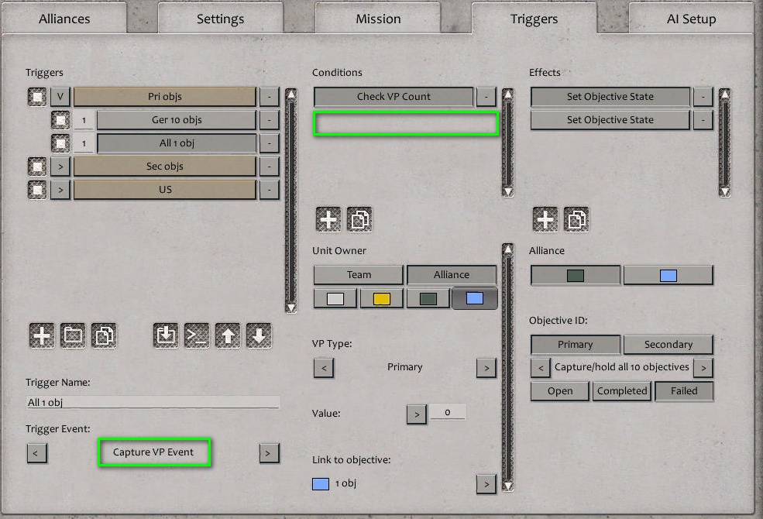763x519 pixels.
Task: Pick the yellow unit owner swatch
Action: [x=381, y=298]
